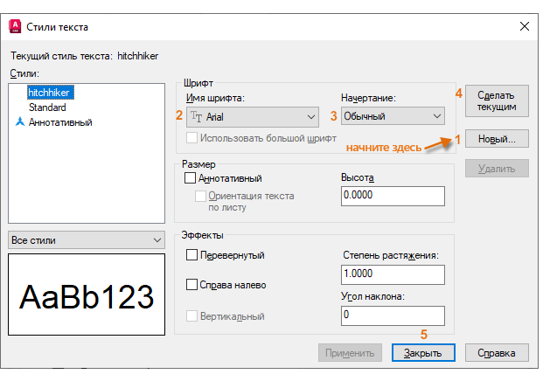Open help with the Справка button
543x381 pixels.
[497, 353]
